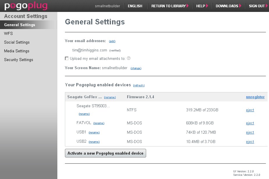
Task: Open Media Settings in the sidebar
Action: click(17, 51)
